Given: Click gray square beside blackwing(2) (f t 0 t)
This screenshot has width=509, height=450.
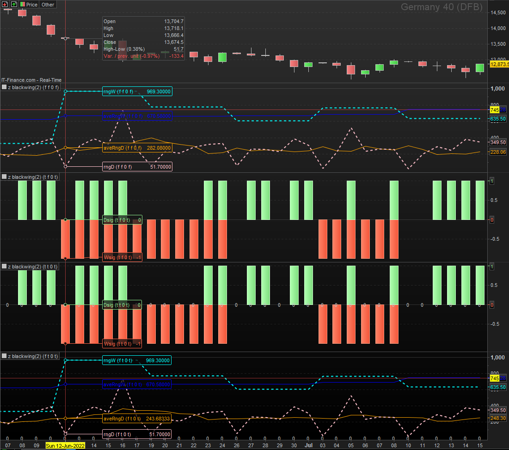Looking at the screenshot, I should pyautogui.click(x=4, y=356).
